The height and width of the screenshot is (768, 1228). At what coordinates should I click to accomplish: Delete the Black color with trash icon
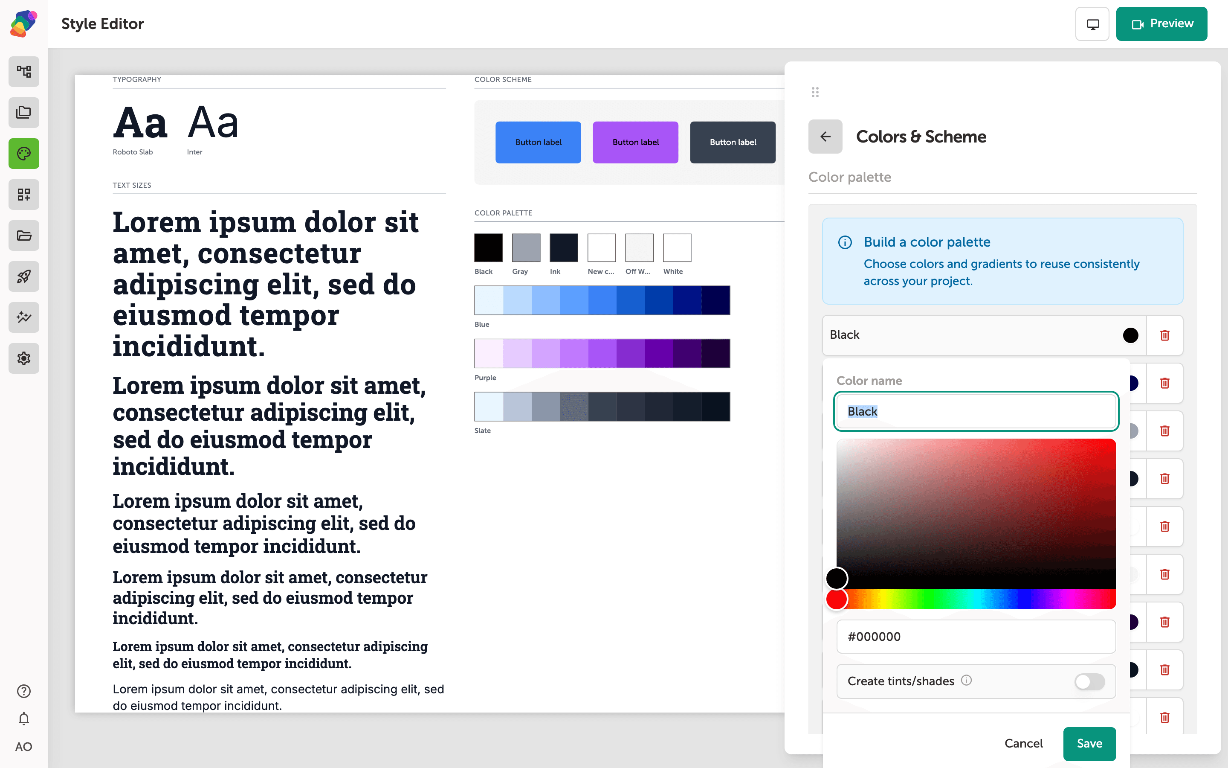click(x=1164, y=335)
